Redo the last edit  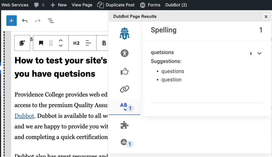click(x=38, y=21)
